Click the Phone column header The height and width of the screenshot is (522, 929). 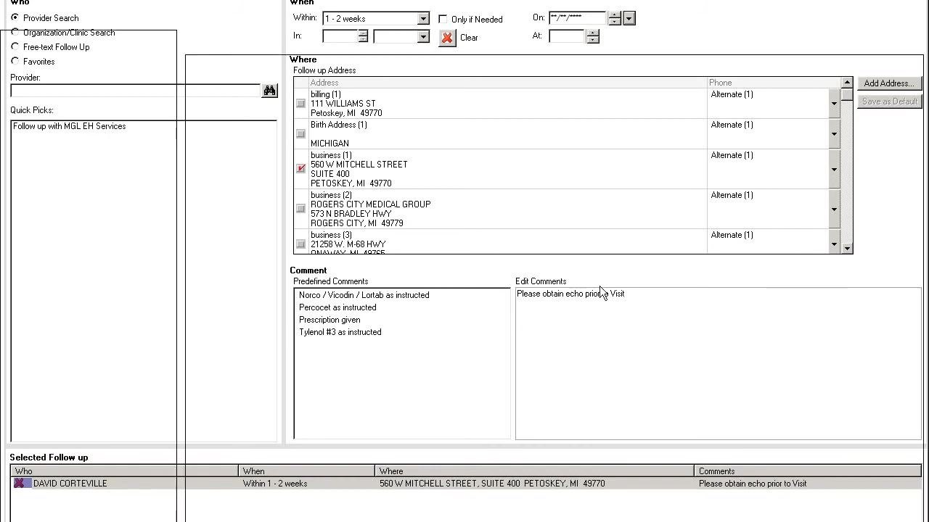(x=774, y=83)
